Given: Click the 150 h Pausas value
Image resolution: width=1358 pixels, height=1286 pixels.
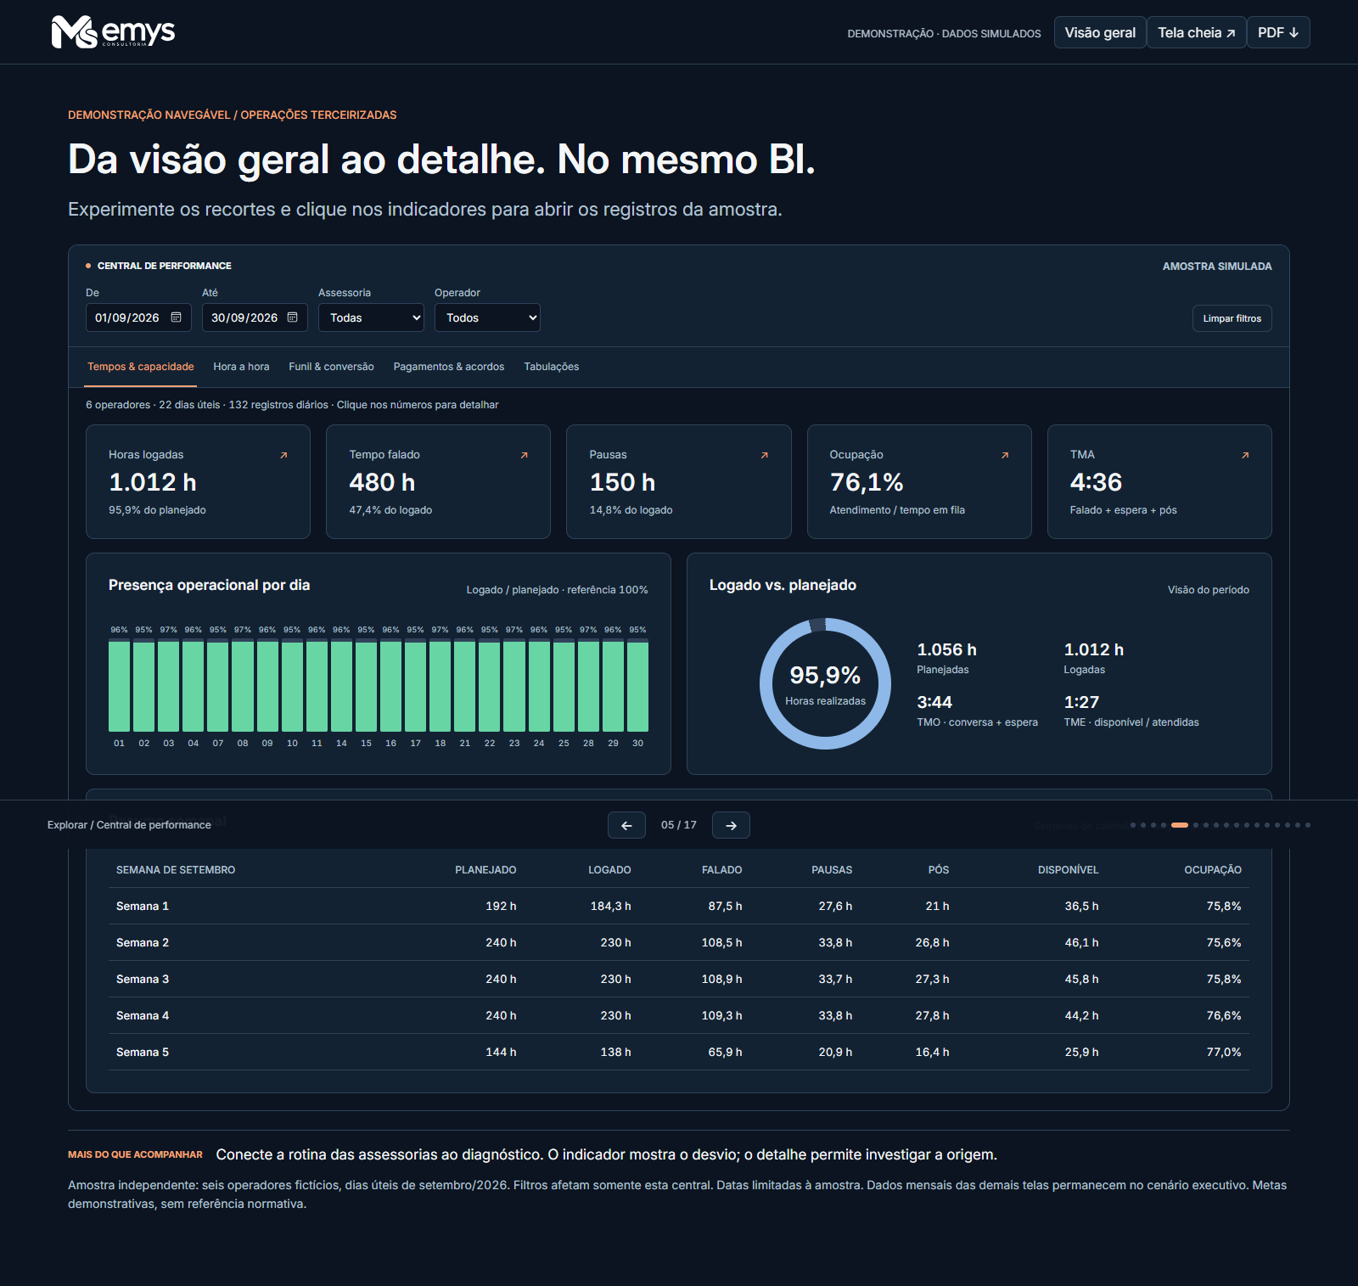Looking at the screenshot, I should coord(622,482).
